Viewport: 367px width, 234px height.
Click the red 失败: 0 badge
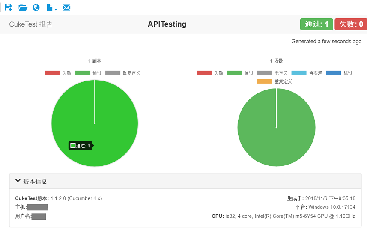pos(351,24)
